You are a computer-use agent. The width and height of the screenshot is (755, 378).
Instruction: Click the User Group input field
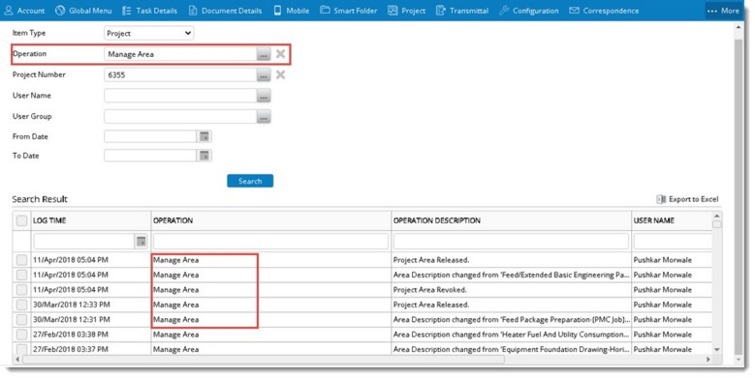pyautogui.click(x=180, y=116)
